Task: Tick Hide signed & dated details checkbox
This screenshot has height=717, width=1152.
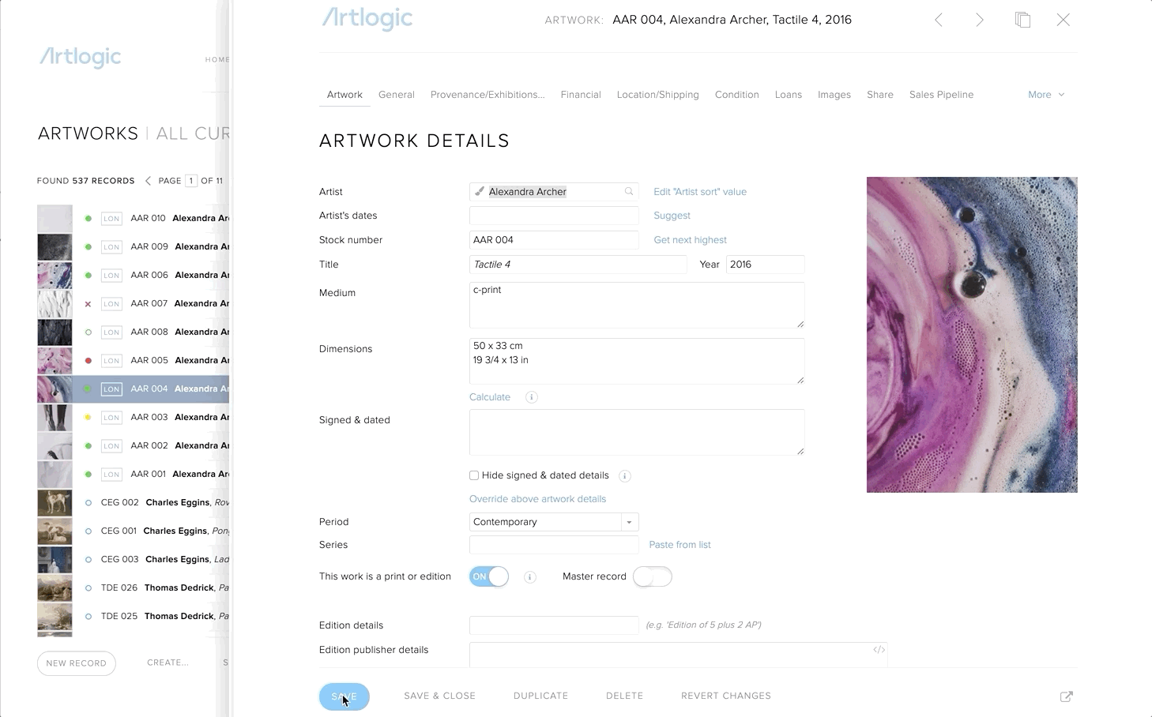Action: (x=474, y=475)
